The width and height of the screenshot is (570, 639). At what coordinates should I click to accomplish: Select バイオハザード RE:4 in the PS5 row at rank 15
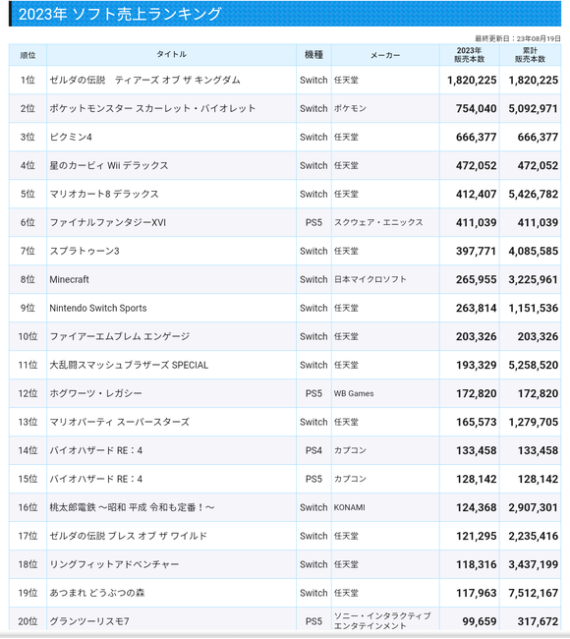[x=95, y=480]
